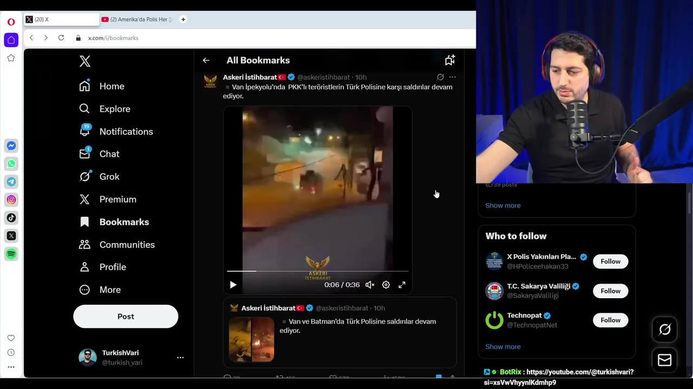The image size is (693, 389).
Task: Switch to Amerika'da Polis YouTube tab
Action: [138, 19]
